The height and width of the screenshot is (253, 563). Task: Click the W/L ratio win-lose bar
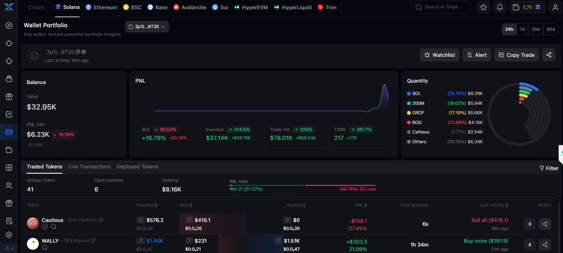coord(303,185)
